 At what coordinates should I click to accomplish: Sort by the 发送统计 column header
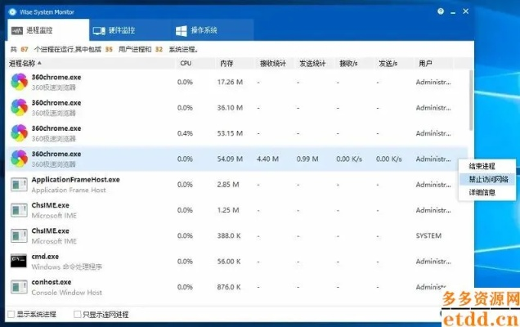[x=315, y=63]
